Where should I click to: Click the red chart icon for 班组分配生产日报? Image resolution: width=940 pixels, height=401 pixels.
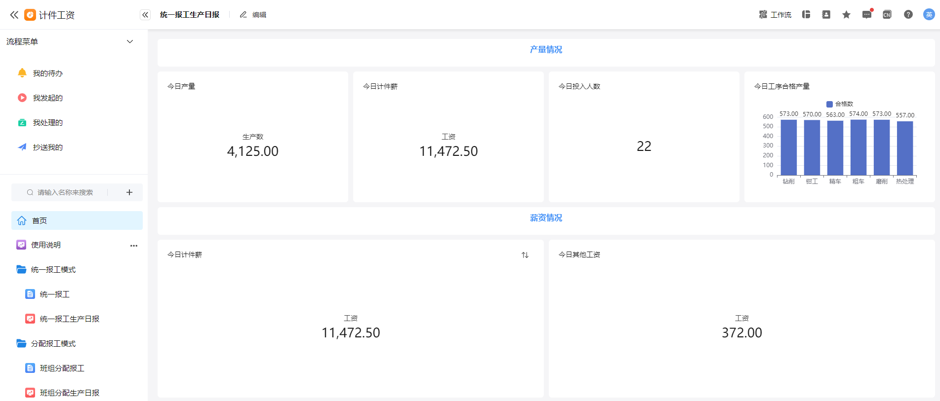click(x=30, y=393)
